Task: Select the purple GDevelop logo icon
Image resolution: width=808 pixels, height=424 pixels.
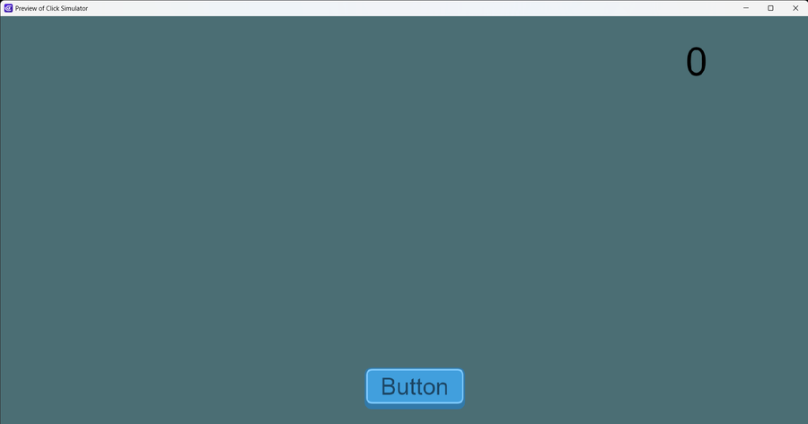Action: pyautogui.click(x=8, y=8)
